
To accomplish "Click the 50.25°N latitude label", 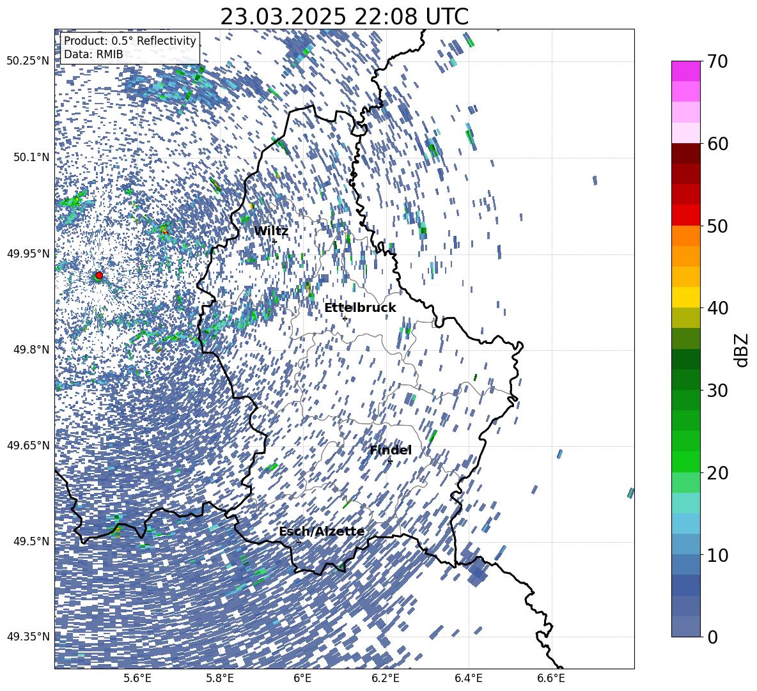I will pyautogui.click(x=28, y=61).
